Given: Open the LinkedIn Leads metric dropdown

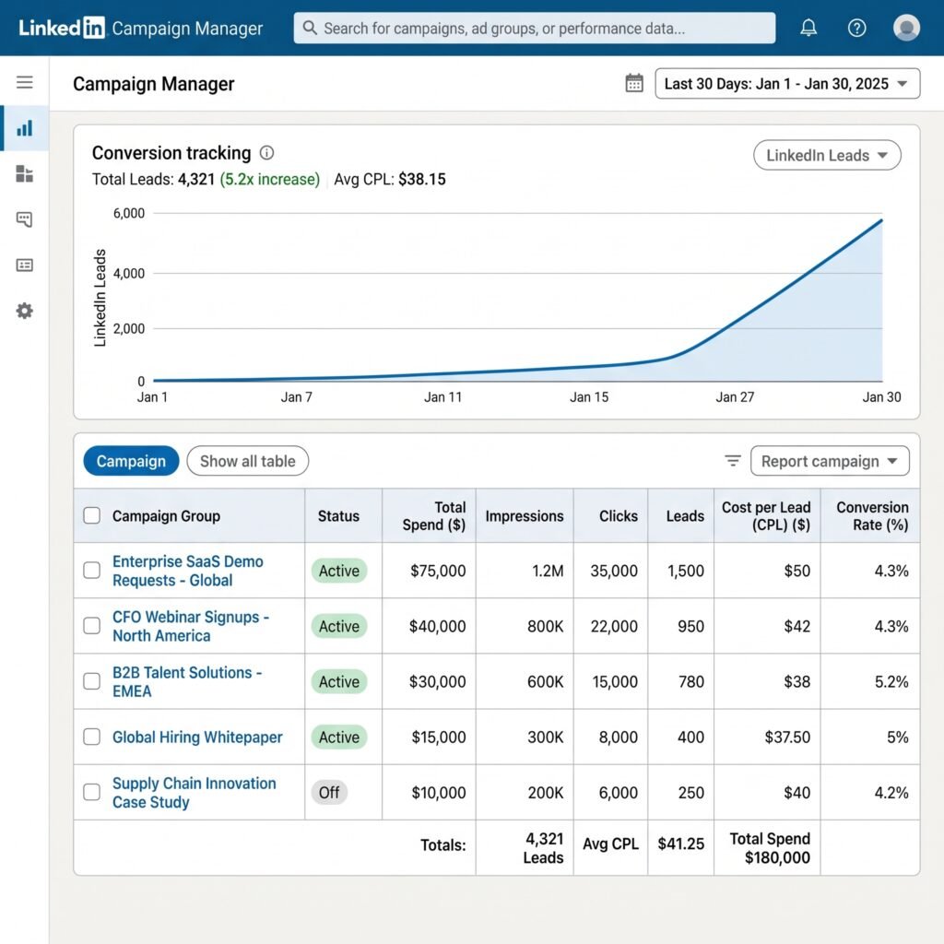Looking at the screenshot, I should (827, 155).
